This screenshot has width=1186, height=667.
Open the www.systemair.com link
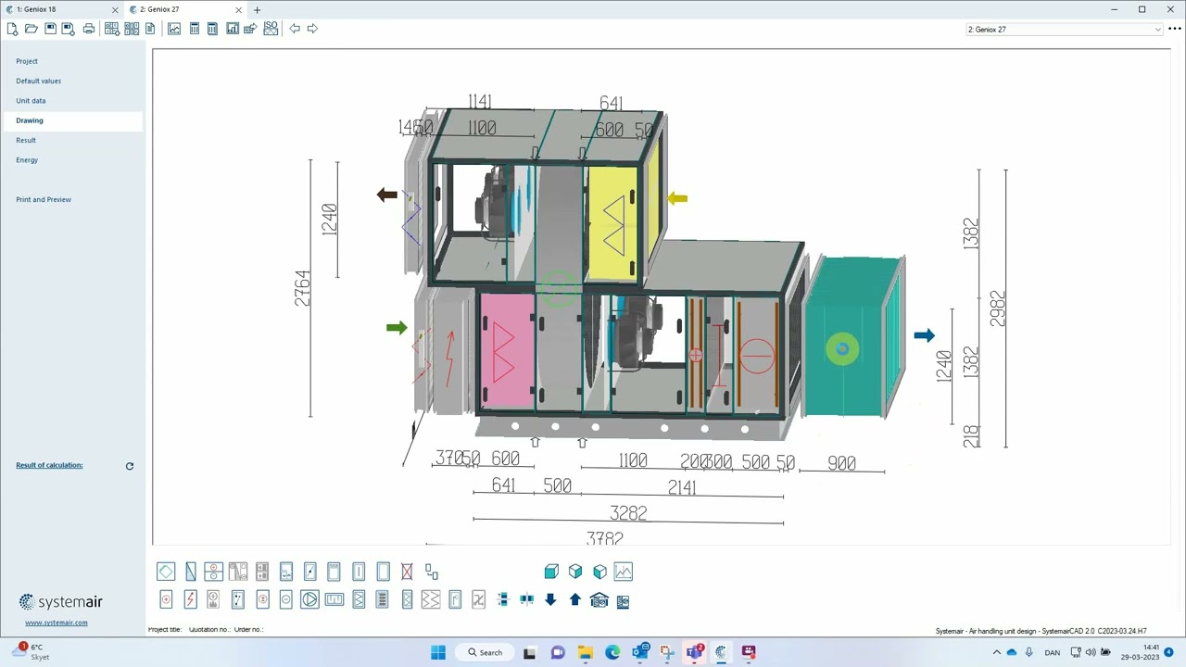(57, 623)
